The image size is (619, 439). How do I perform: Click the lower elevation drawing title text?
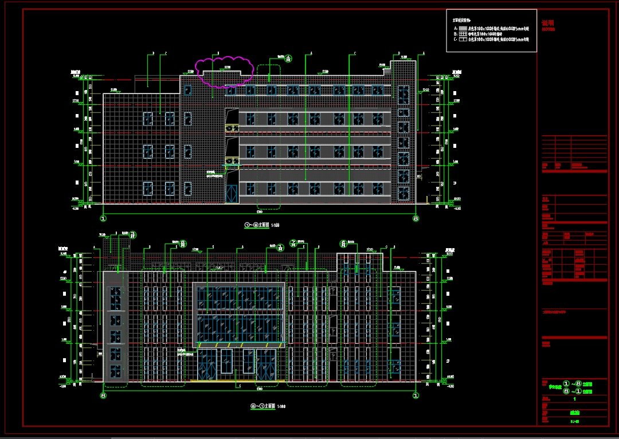tap(268, 406)
